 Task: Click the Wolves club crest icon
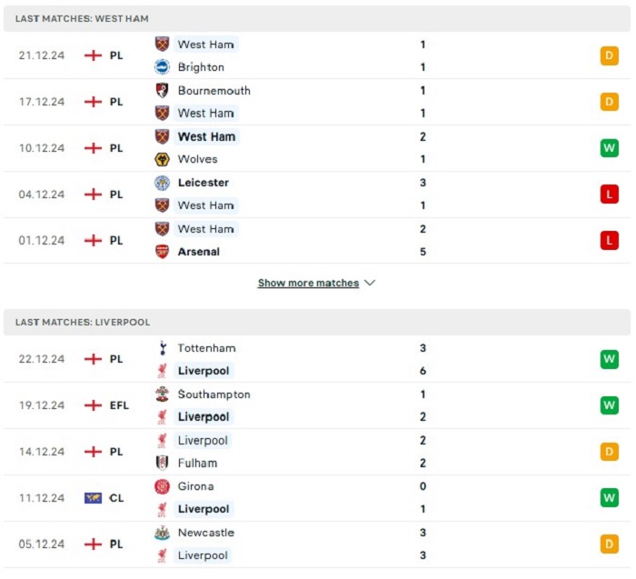click(163, 159)
